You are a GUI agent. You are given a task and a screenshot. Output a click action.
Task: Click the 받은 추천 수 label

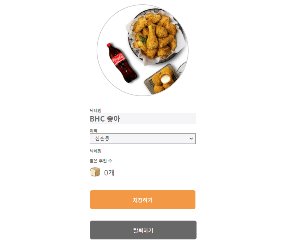pos(101,161)
